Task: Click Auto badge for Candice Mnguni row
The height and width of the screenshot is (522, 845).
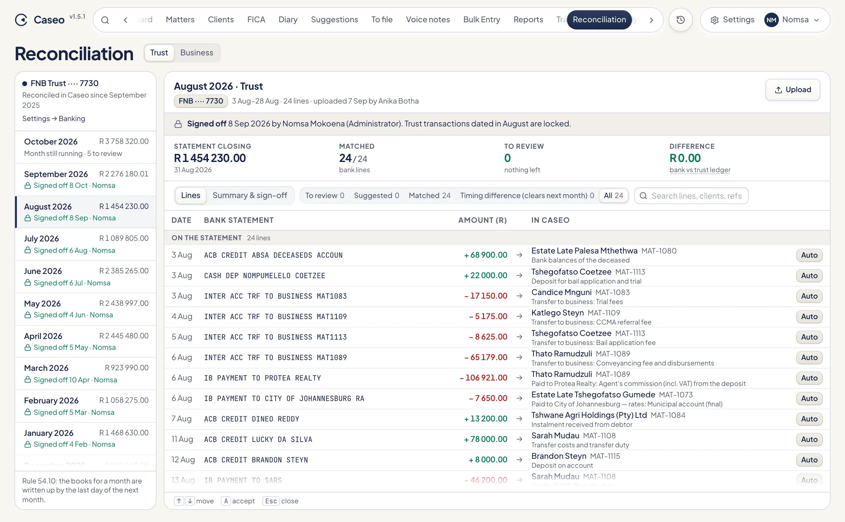Action: [x=809, y=296]
